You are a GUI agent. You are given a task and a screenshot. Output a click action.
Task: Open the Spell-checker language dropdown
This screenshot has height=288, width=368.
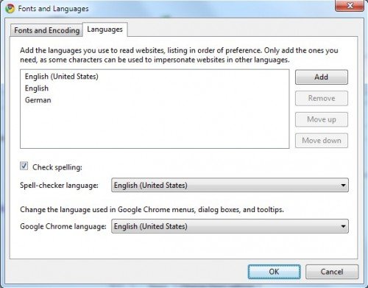(230, 185)
